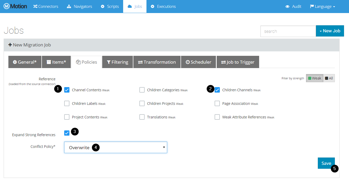Switch to the Items tab

tap(56, 62)
